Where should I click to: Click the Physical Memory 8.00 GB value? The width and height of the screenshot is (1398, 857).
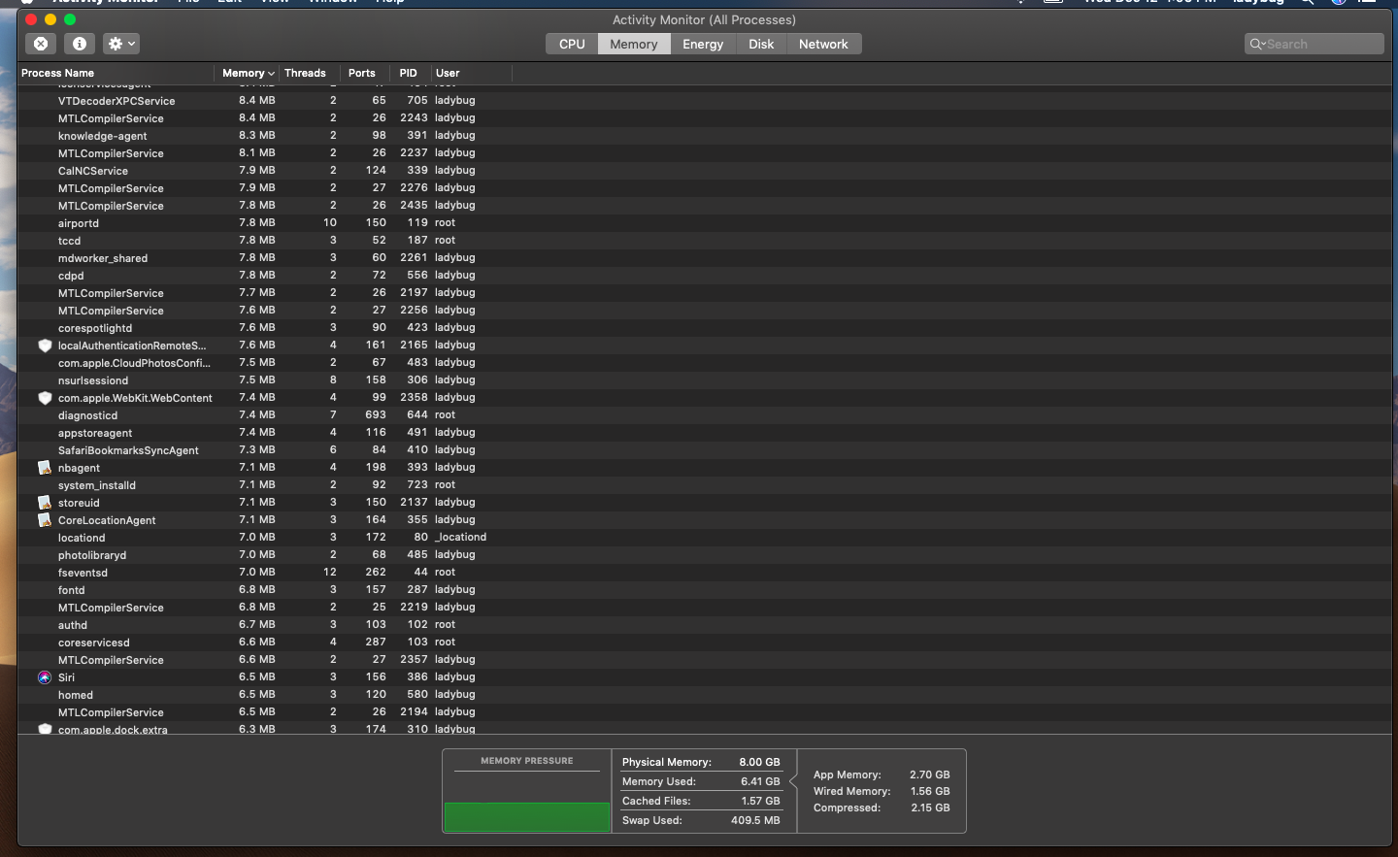(x=759, y=762)
